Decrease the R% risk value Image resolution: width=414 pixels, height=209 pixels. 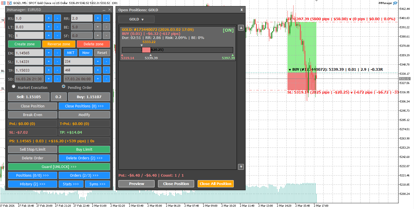[x=57, y=18]
